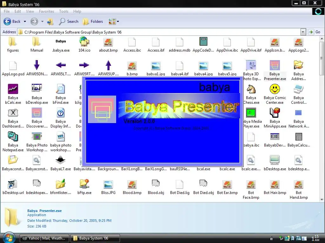Select Babya Addres... folder icon
Viewport: 325px width, 243px height.
point(299,65)
